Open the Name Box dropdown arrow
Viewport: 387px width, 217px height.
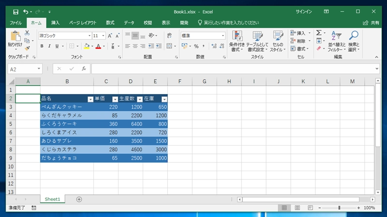click(x=39, y=68)
